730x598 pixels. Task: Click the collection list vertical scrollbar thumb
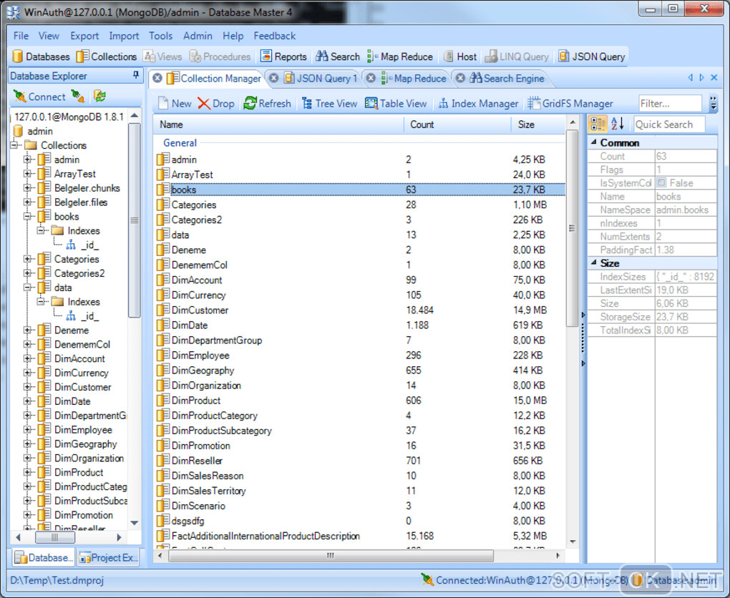pyautogui.click(x=572, y=228)
